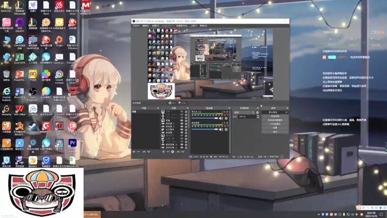Viewport: 387px width, 218px height.
Task: Open the Steam desktop shortcut
Action: tap(33, 127)
